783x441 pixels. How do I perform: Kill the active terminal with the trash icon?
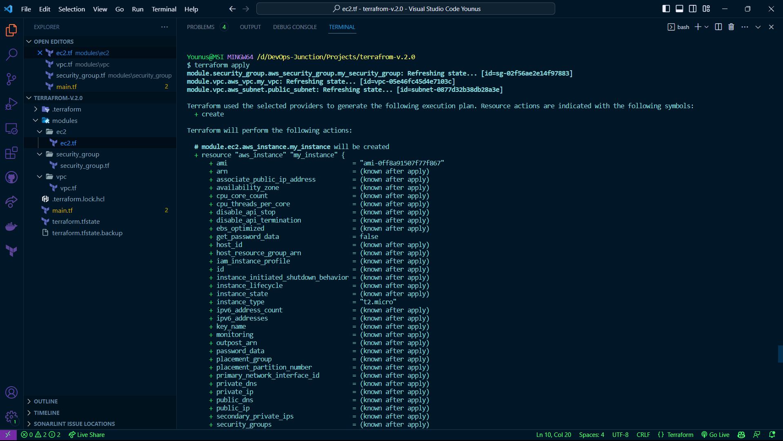tap(731, 27)
